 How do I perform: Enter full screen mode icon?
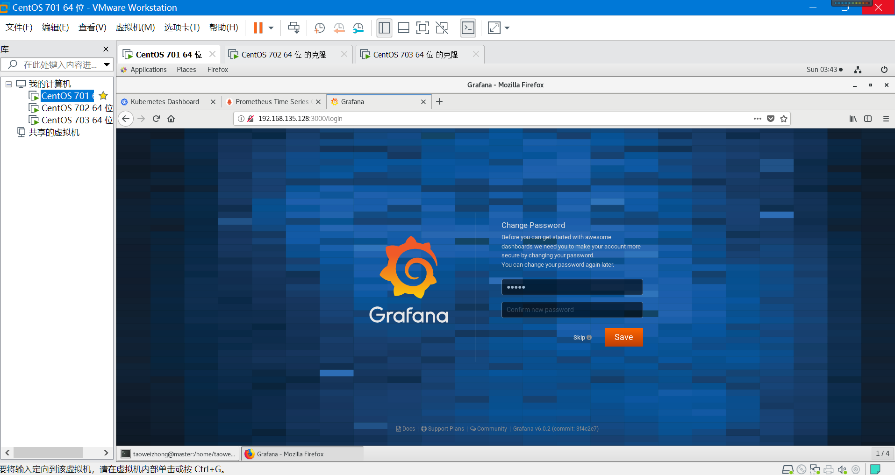(x=422, y=28)
